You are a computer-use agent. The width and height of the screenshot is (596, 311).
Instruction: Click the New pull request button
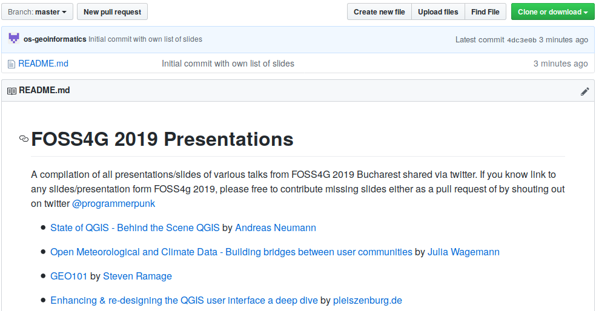(112, 11)
